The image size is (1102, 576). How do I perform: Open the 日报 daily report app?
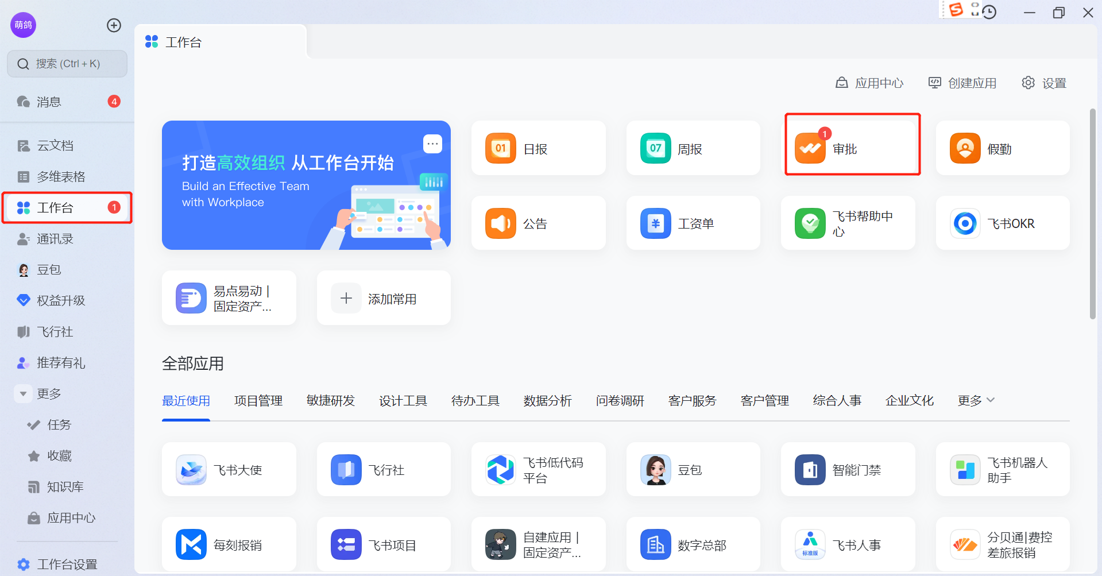click(538, 148)
